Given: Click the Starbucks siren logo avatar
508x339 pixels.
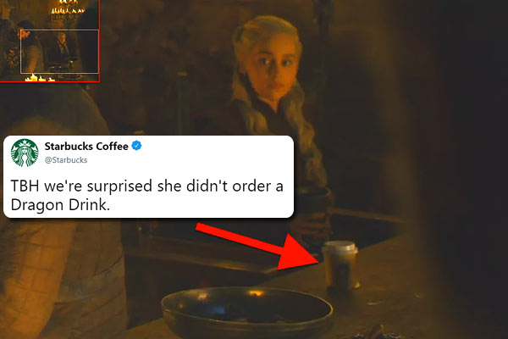Looking at the screenshot, I should [x=25, y=153].
